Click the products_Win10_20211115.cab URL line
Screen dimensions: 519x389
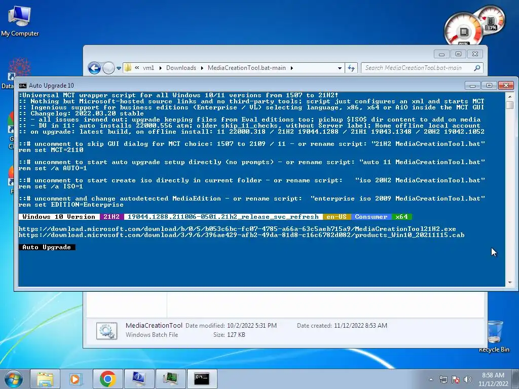241,235
